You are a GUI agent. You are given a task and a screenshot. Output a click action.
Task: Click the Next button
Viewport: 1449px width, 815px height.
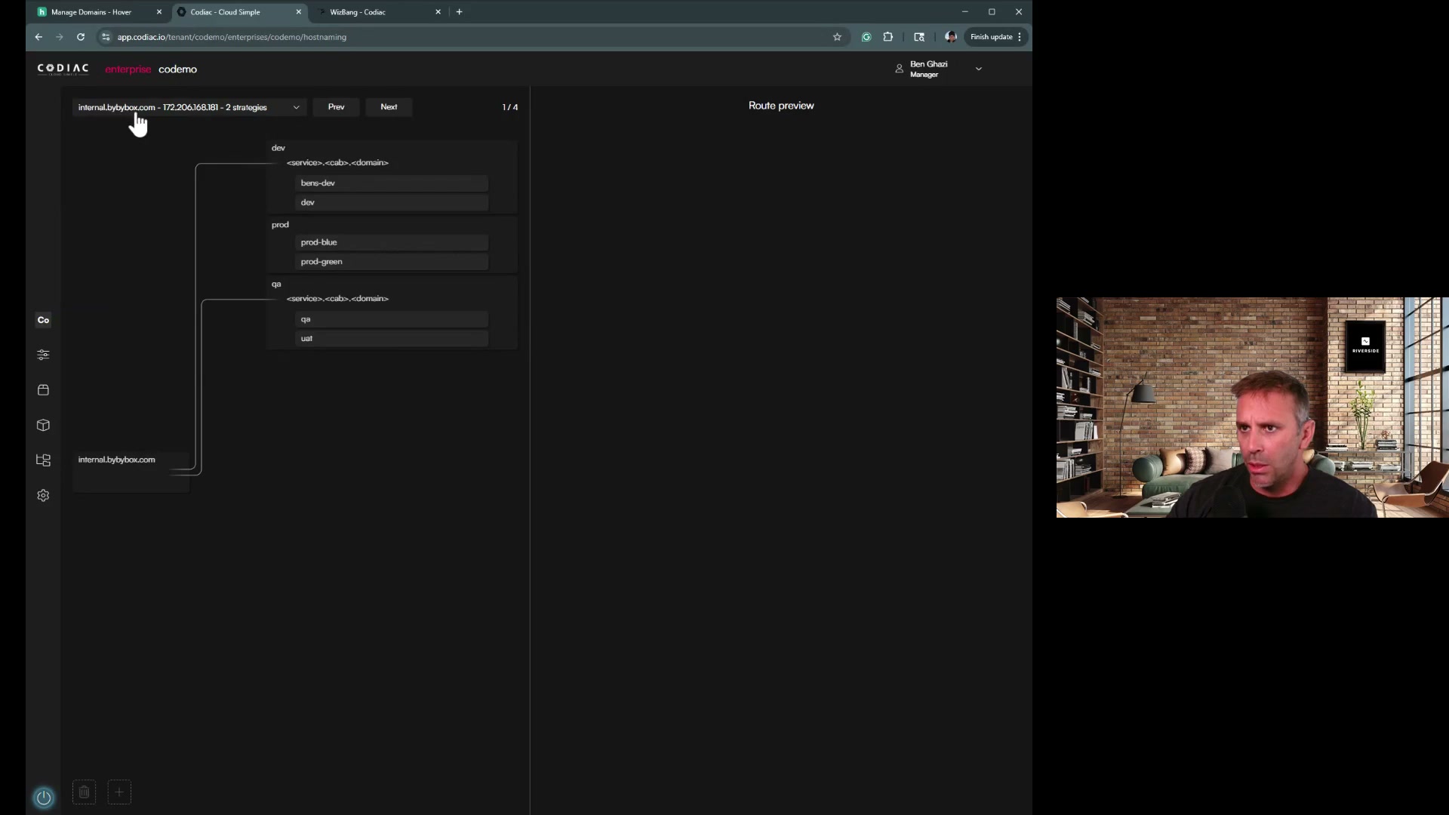(389, 107)
